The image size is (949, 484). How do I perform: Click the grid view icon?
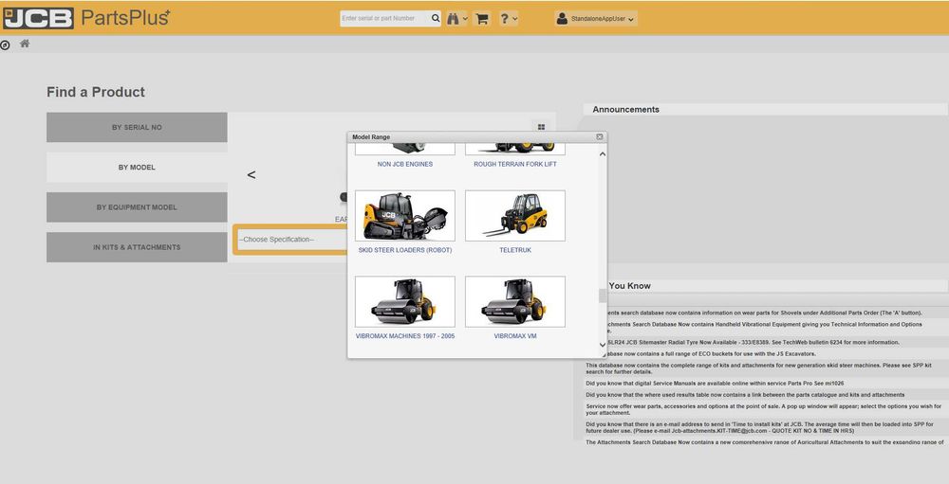541,127
